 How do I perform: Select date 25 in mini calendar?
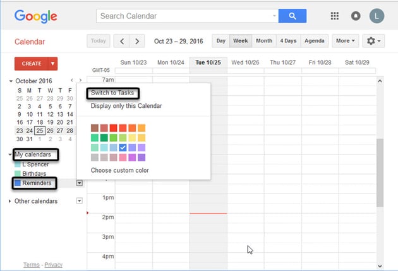point(40,130)
